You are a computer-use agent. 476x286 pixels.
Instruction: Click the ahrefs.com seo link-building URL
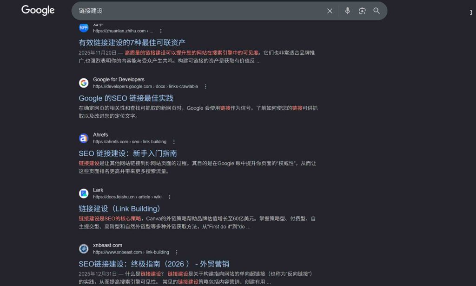(130, 142)
